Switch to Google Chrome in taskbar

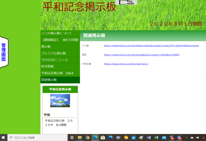coord(87,137)
